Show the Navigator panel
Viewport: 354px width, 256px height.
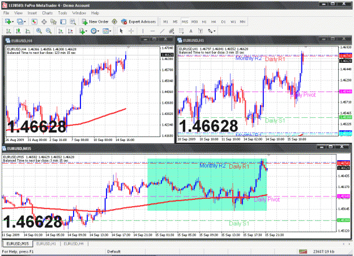[53, 22]
